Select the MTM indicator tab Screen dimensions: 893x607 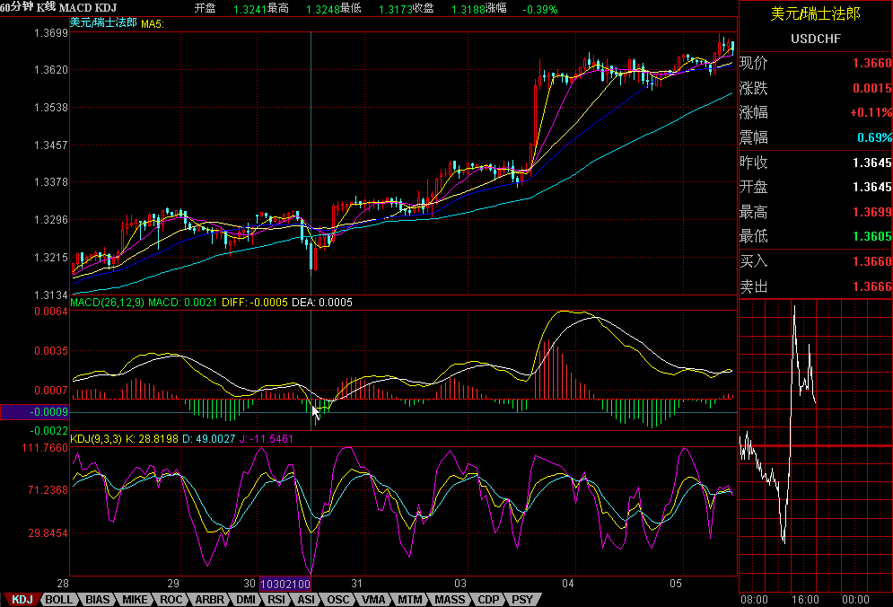409,599
